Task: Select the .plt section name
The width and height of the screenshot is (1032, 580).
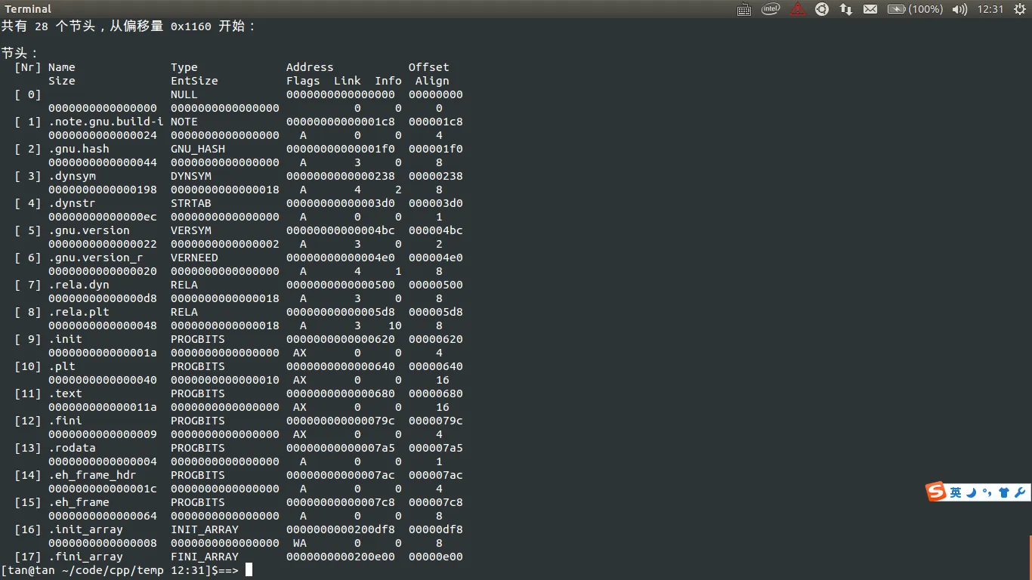Action: point(62,366)
